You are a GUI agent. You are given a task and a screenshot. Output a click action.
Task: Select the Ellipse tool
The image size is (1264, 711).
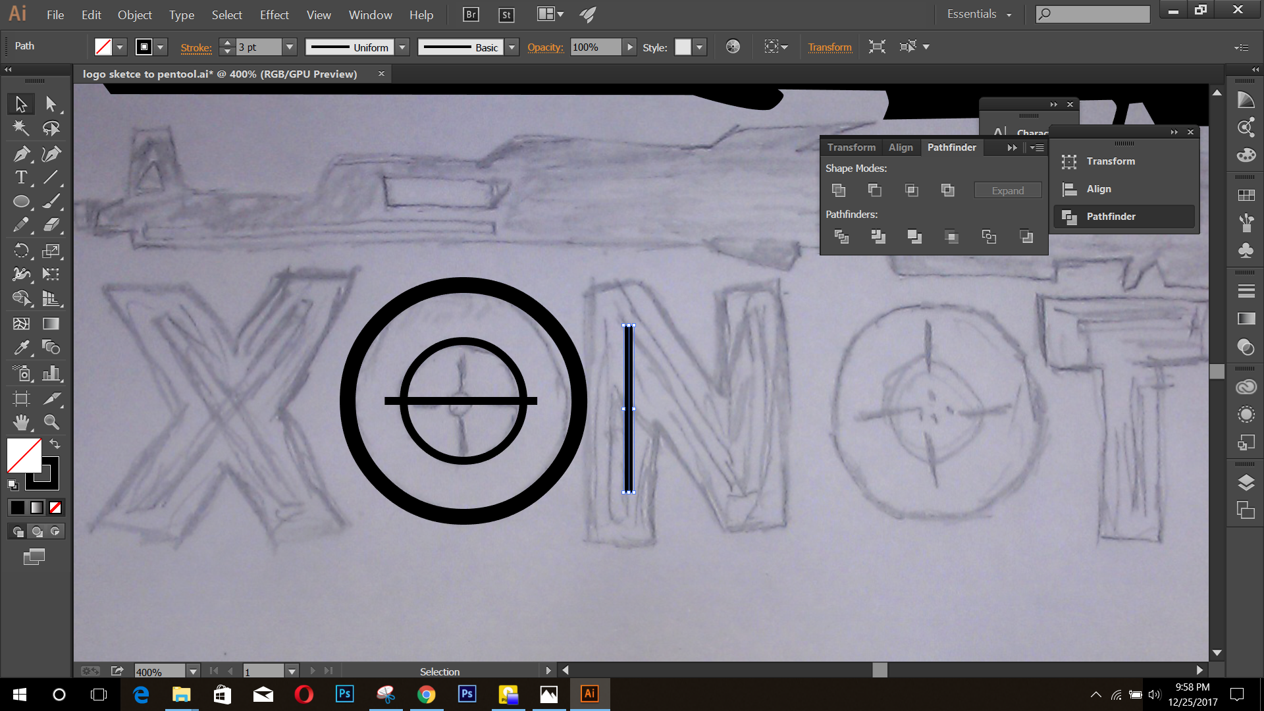click(21, 201)
